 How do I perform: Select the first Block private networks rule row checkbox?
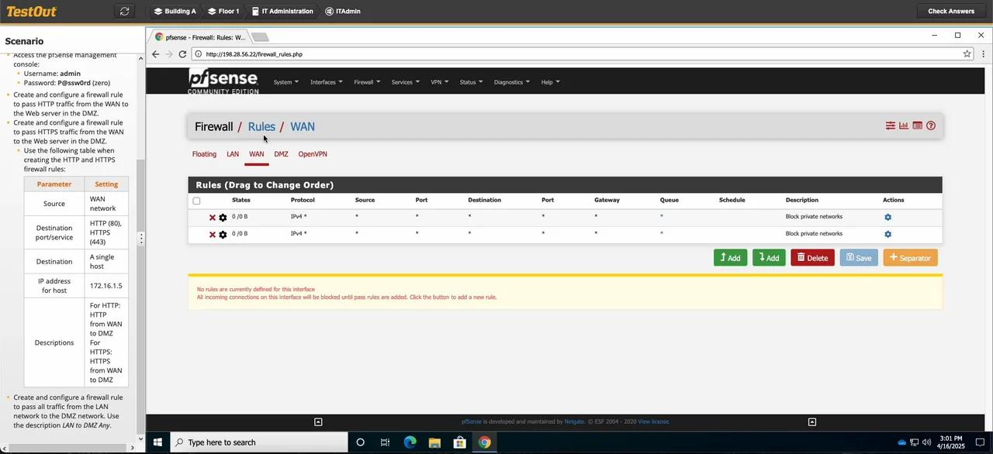(x=196, y=217)
